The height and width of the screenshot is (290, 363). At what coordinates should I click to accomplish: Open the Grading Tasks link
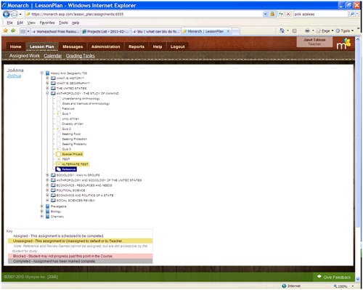point(80,56)
